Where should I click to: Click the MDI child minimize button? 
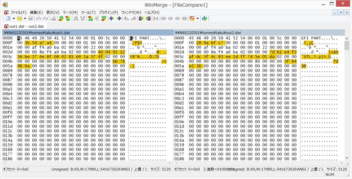click(335, 13)
